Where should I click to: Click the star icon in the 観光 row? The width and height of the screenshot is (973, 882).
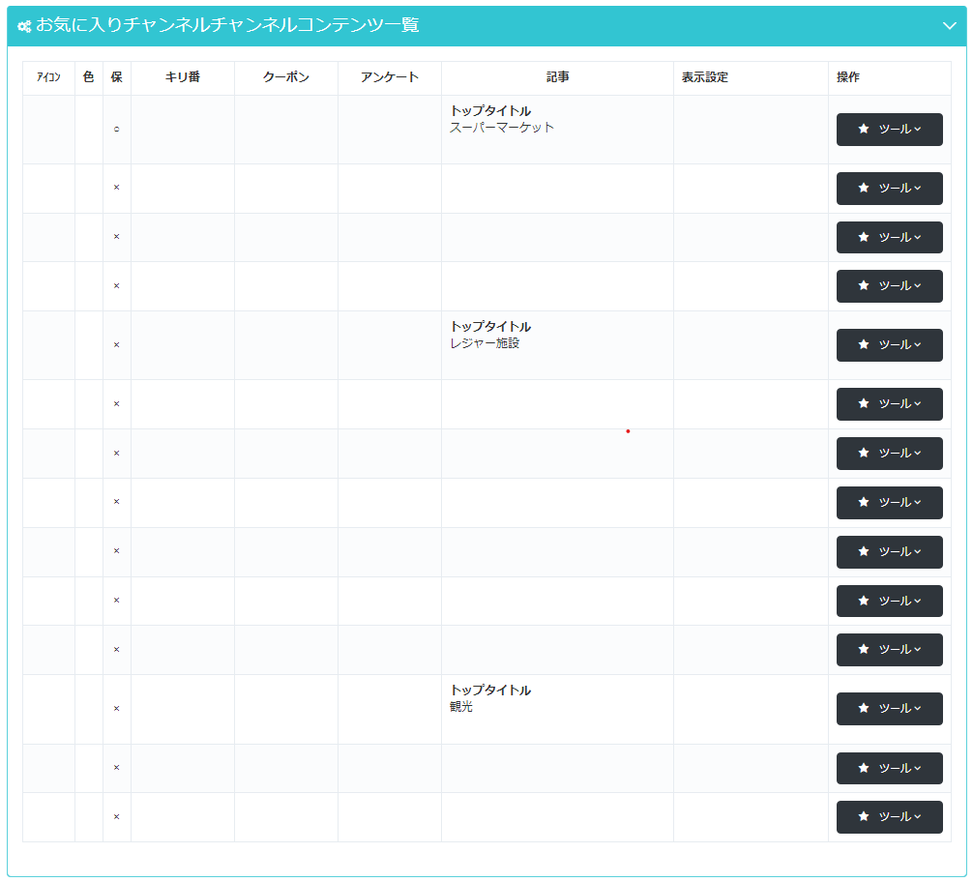864,708
